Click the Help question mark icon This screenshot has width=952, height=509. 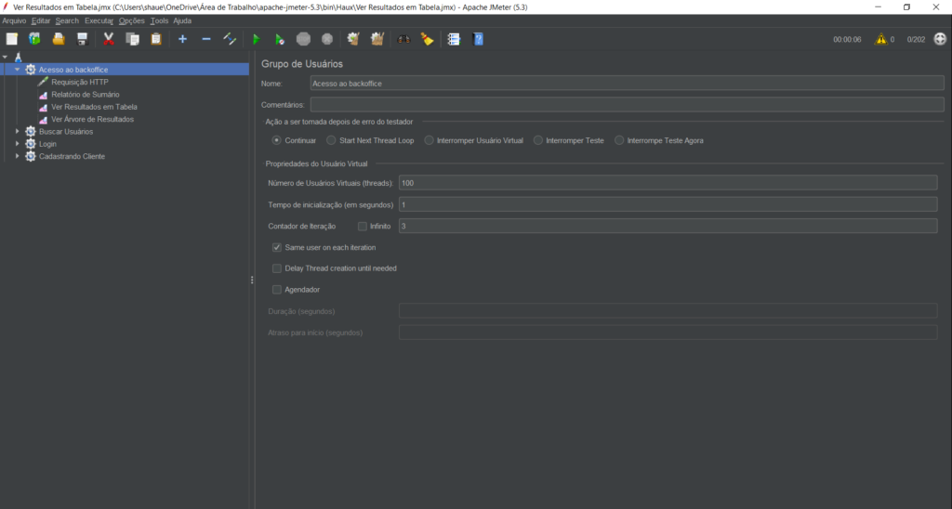click(479, 39)
